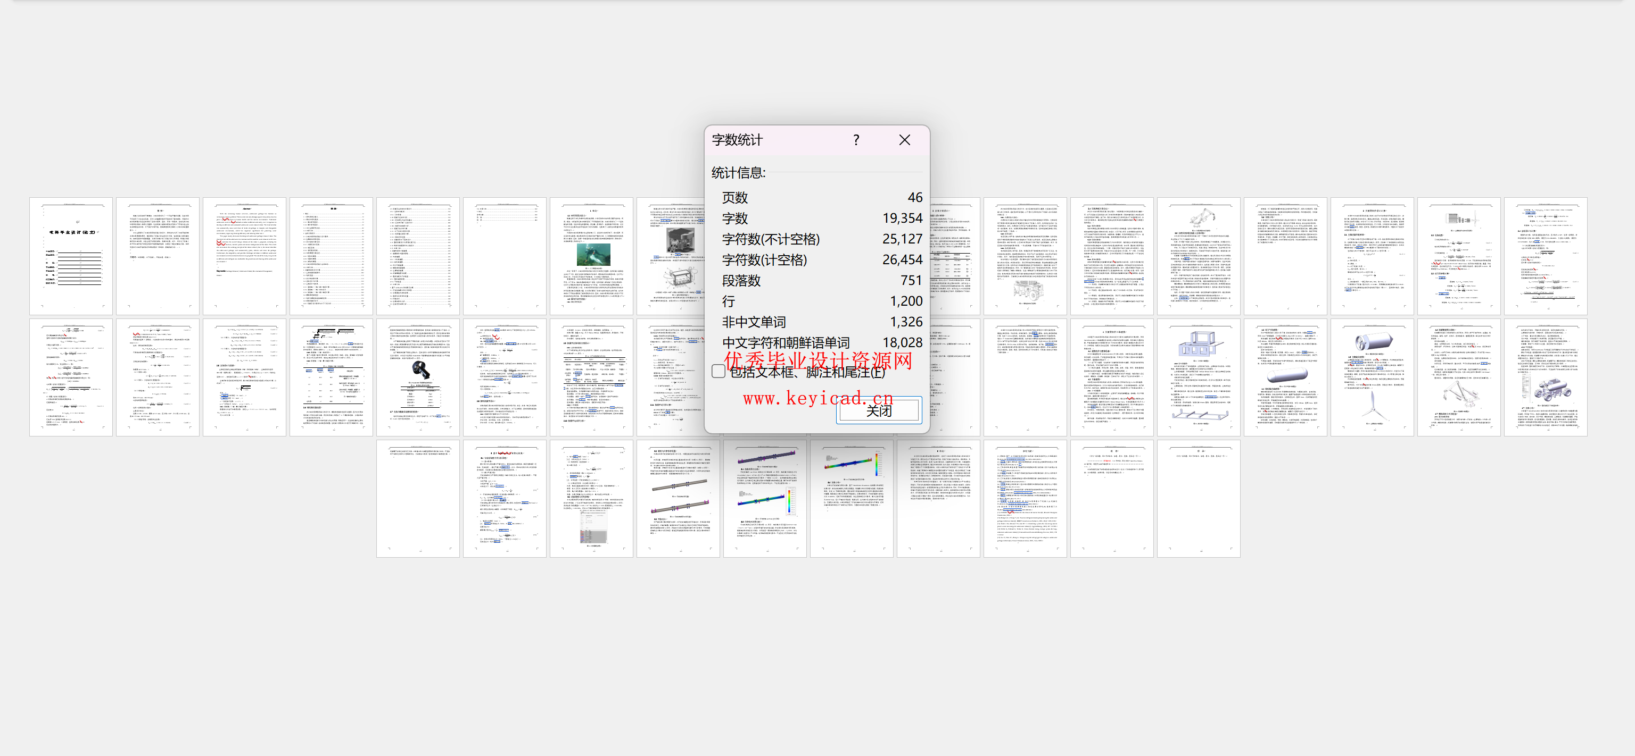Open the first page thumbnail in bottom row

(x=418, y=499)
